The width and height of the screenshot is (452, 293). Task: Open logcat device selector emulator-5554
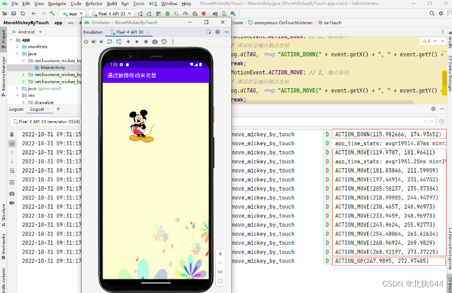click(46, 122)
